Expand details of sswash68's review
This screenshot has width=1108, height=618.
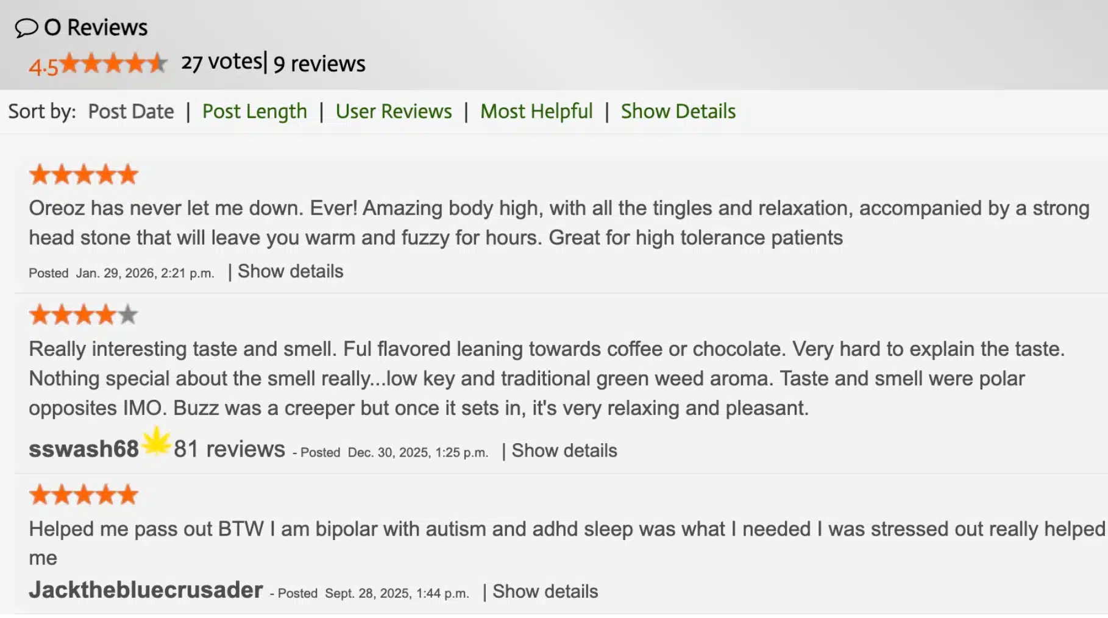(x=564, y=450)
